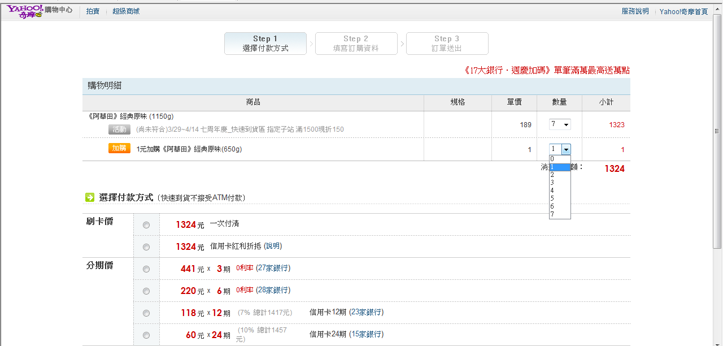Viewport: 723px width, 346px height.
Task: Select the 12期 installment radio button
Action: [146, 313]
